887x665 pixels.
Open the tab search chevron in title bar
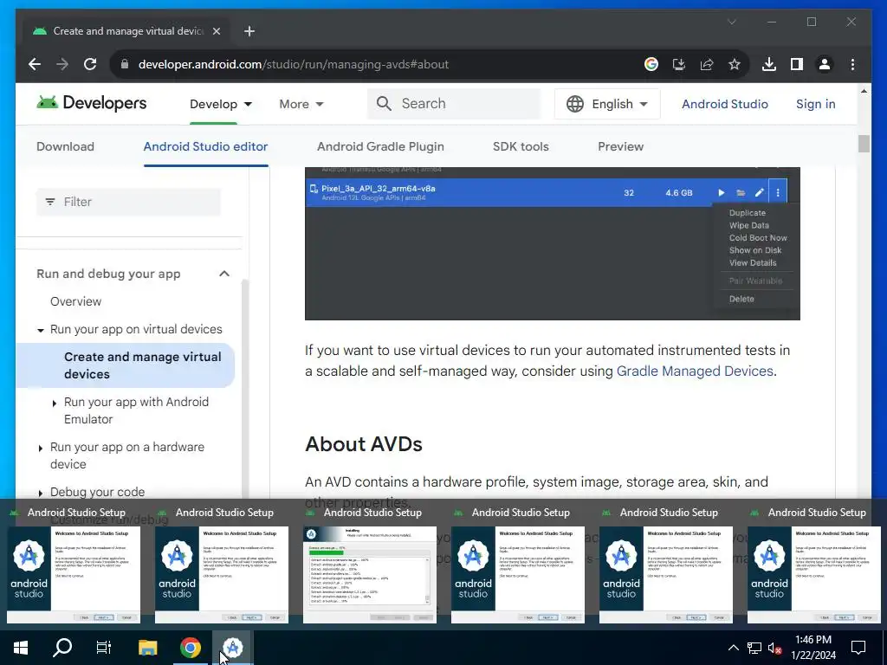(731, 22)
